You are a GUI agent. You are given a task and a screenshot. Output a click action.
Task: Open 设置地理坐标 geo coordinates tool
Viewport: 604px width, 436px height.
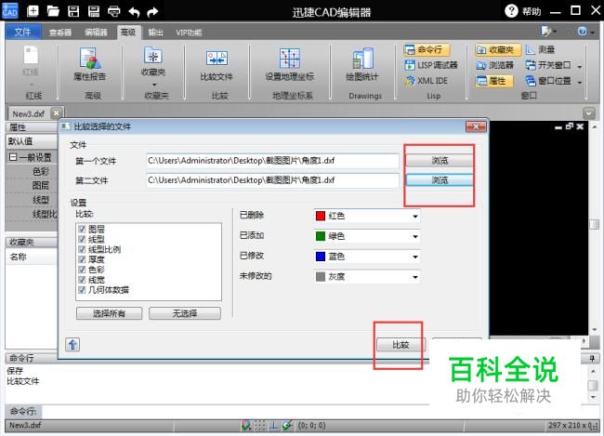click(x=290, y=64)
